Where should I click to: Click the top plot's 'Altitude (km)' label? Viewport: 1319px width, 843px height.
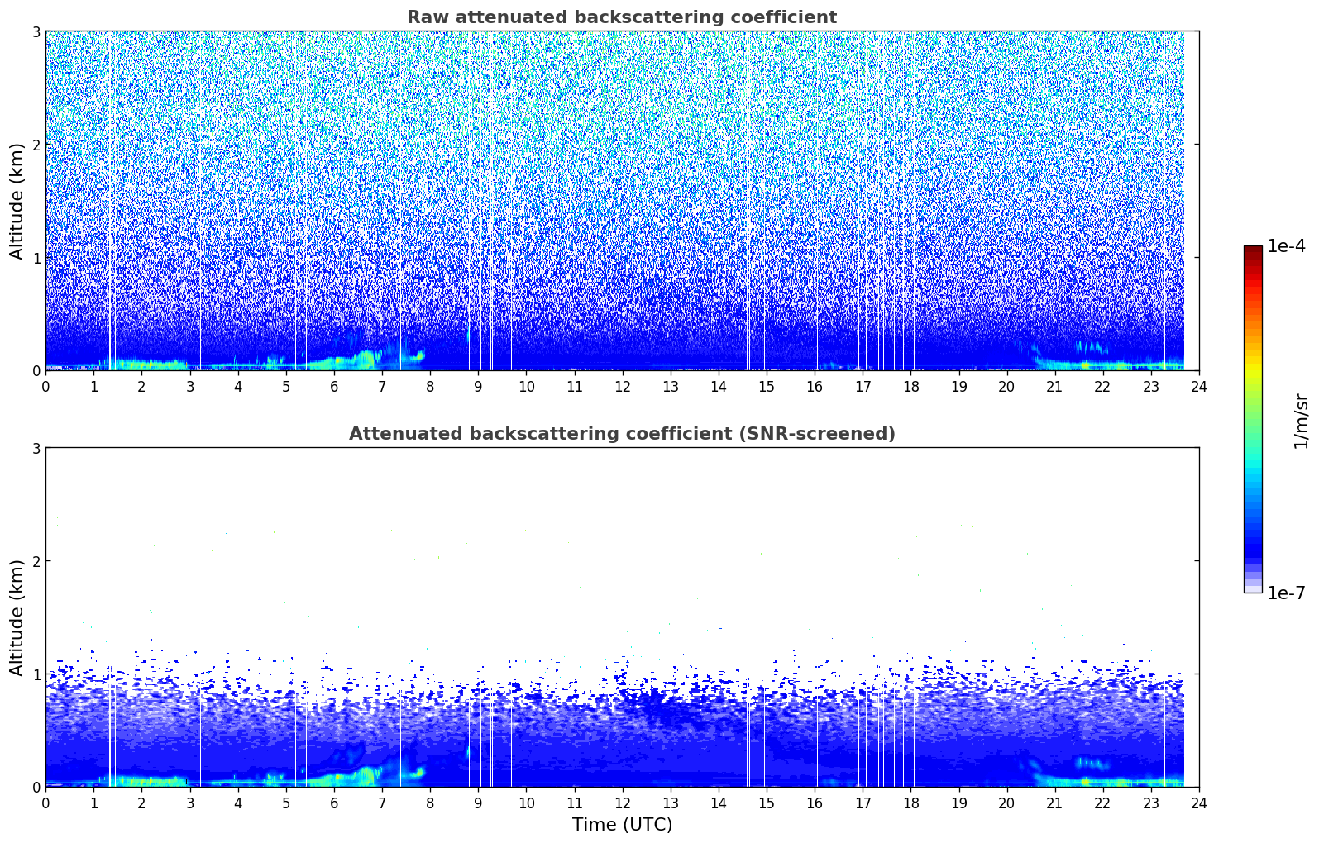(17, 201)
